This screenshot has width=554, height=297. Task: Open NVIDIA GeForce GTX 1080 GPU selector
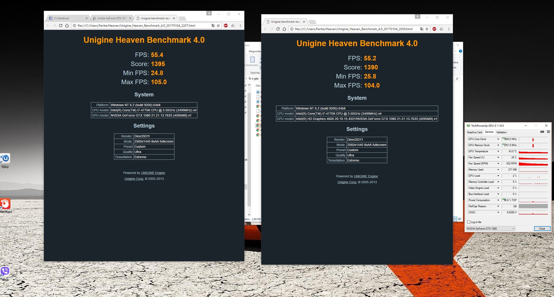(x=491, y=229)
